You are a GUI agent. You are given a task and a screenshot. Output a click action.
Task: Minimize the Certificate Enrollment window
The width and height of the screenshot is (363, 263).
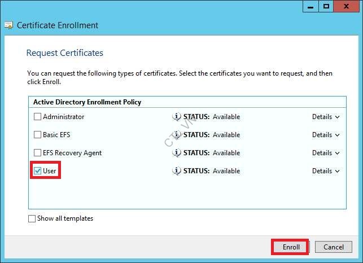coord(310,6)
